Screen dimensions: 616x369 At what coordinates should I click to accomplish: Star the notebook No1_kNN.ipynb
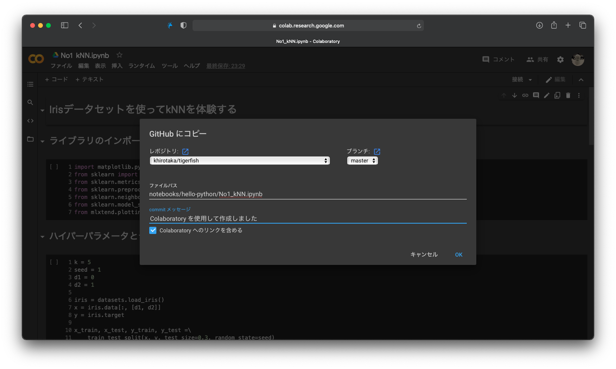point(119,55)
